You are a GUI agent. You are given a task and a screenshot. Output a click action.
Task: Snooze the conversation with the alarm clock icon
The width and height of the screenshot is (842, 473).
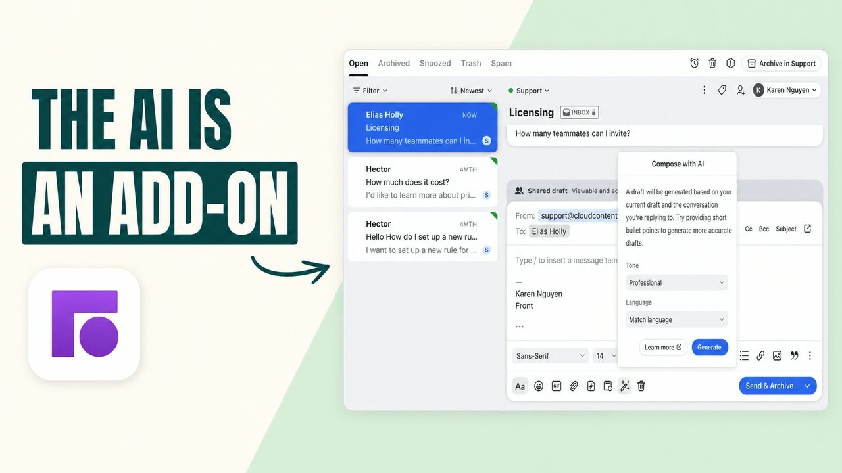click(694, 64)
